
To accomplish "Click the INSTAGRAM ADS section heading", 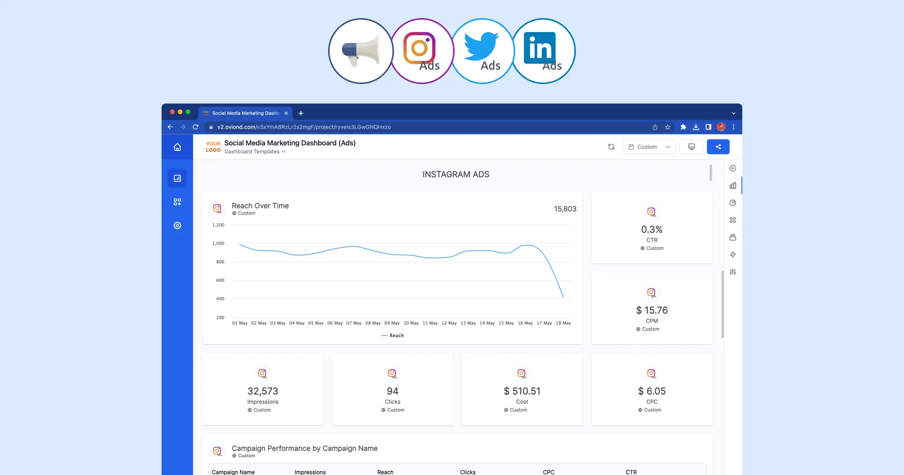I will pos(456,174).
